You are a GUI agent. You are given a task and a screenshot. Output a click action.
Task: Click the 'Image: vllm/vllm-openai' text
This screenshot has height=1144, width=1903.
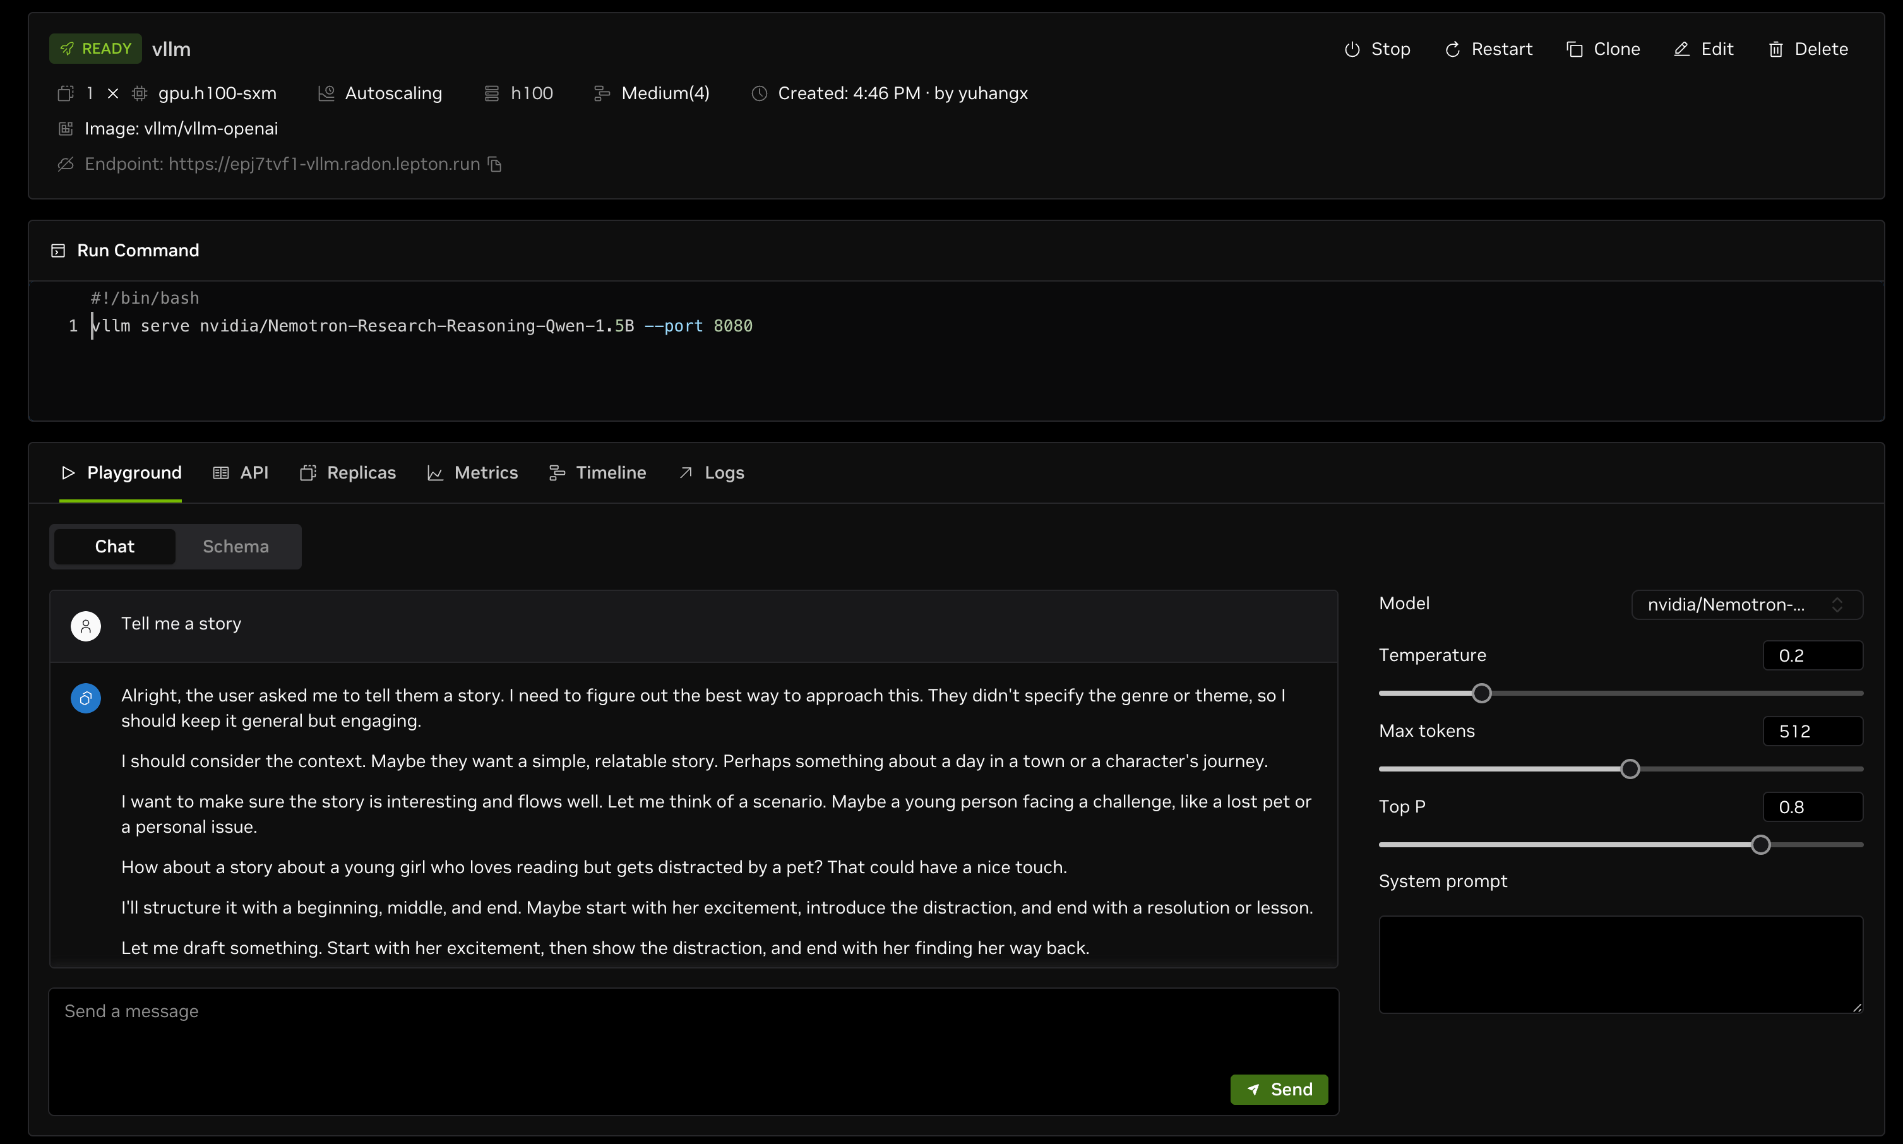click(x=181, y=129)
